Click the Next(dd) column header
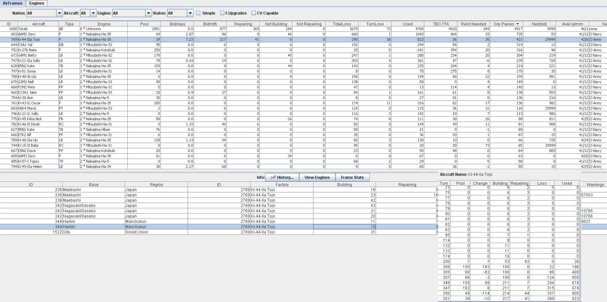The width and height of the screenshot is (607, 302). tap(539, 24)
